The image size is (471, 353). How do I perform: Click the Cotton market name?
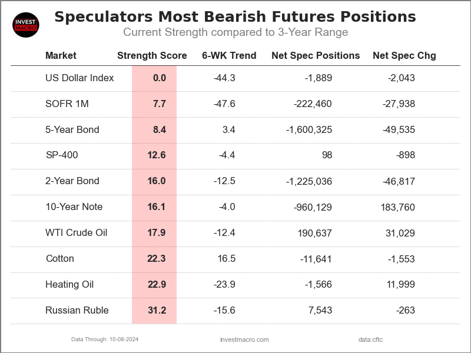click(59, 259)
